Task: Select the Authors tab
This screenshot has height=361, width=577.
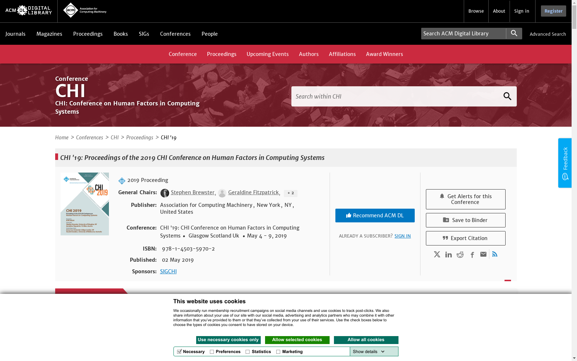Action: 309,54
